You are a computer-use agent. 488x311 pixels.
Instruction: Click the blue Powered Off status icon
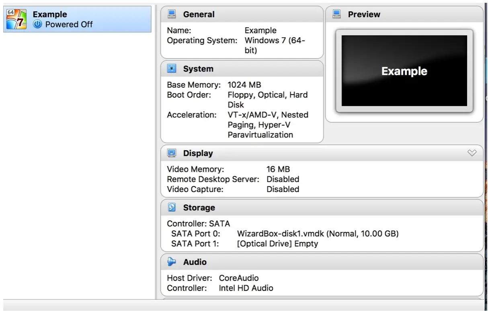pos(37,24)
